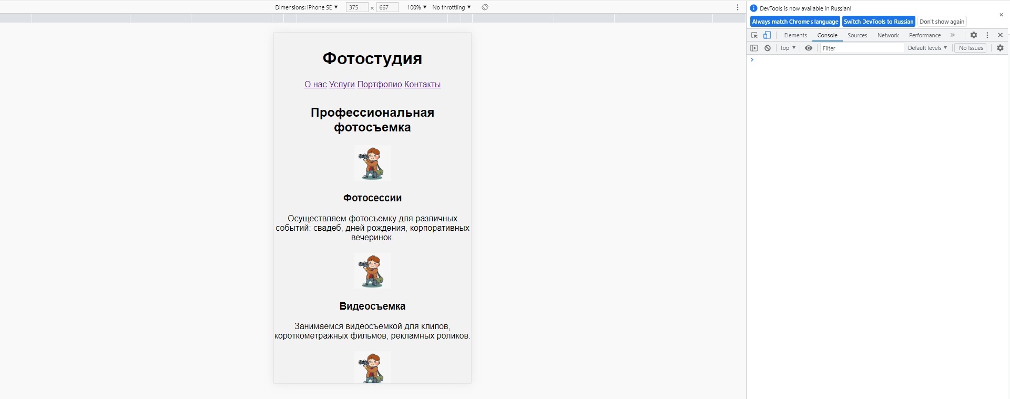Click the viewport width field showing 375
This screenshot has height=399, width=1010.
click(x=357, y=7)
